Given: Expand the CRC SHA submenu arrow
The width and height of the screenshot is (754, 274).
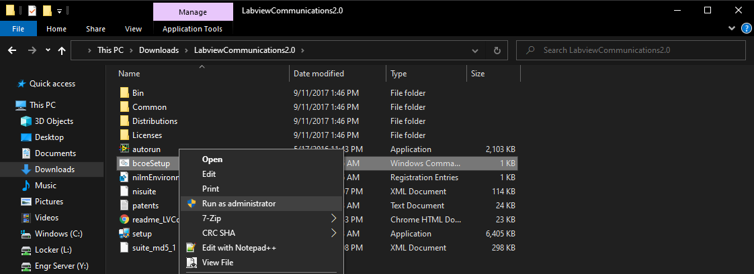Looking at the screenshot, I should click(x=333, y=233).
